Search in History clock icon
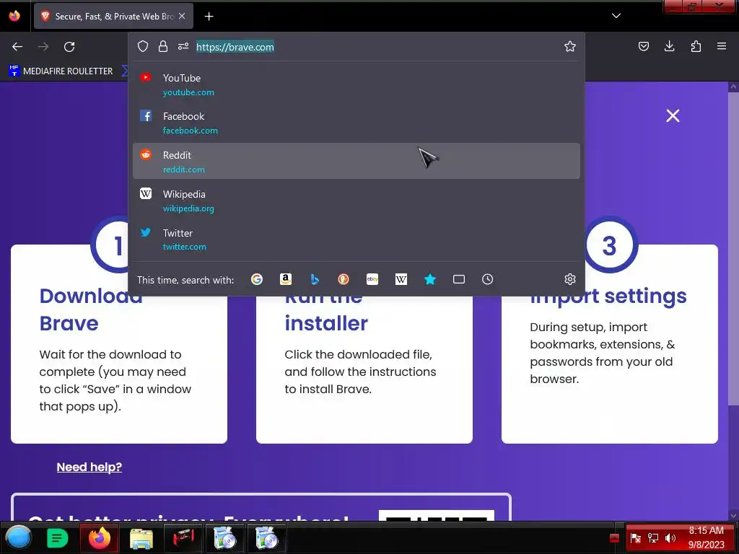The image size is (739, 554). [x=488, y=279]
